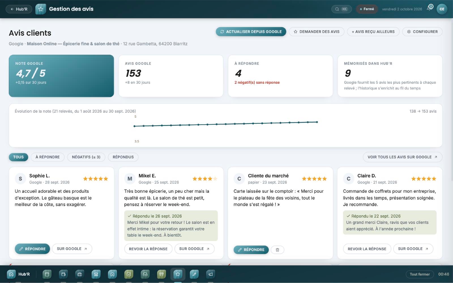Review the reply to Claire D.
453x283 pixels.
(367, 249)
